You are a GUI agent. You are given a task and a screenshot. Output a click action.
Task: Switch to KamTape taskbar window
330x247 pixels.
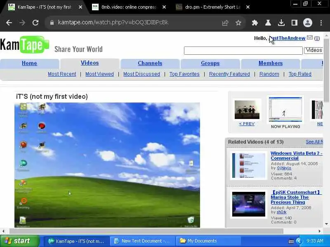click(76, 241)
